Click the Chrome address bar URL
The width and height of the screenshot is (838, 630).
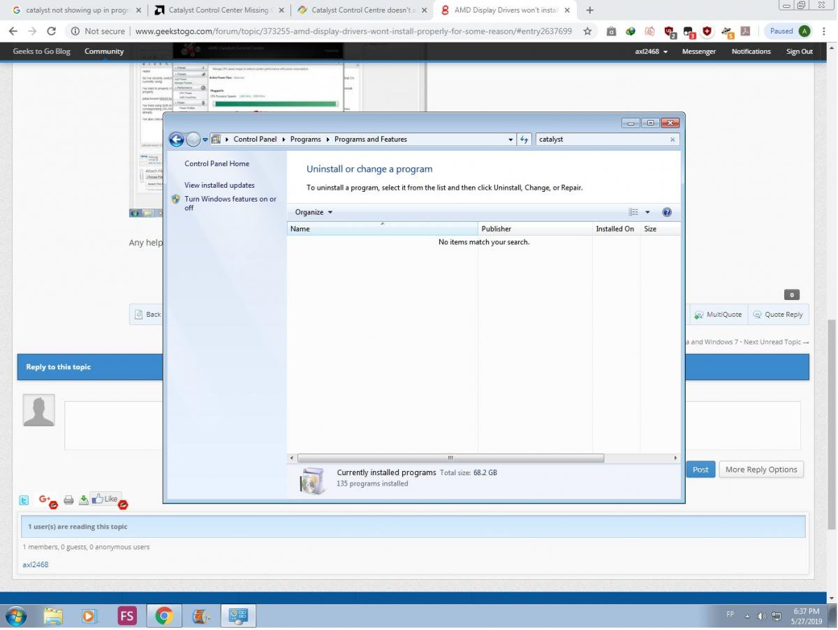353,31
